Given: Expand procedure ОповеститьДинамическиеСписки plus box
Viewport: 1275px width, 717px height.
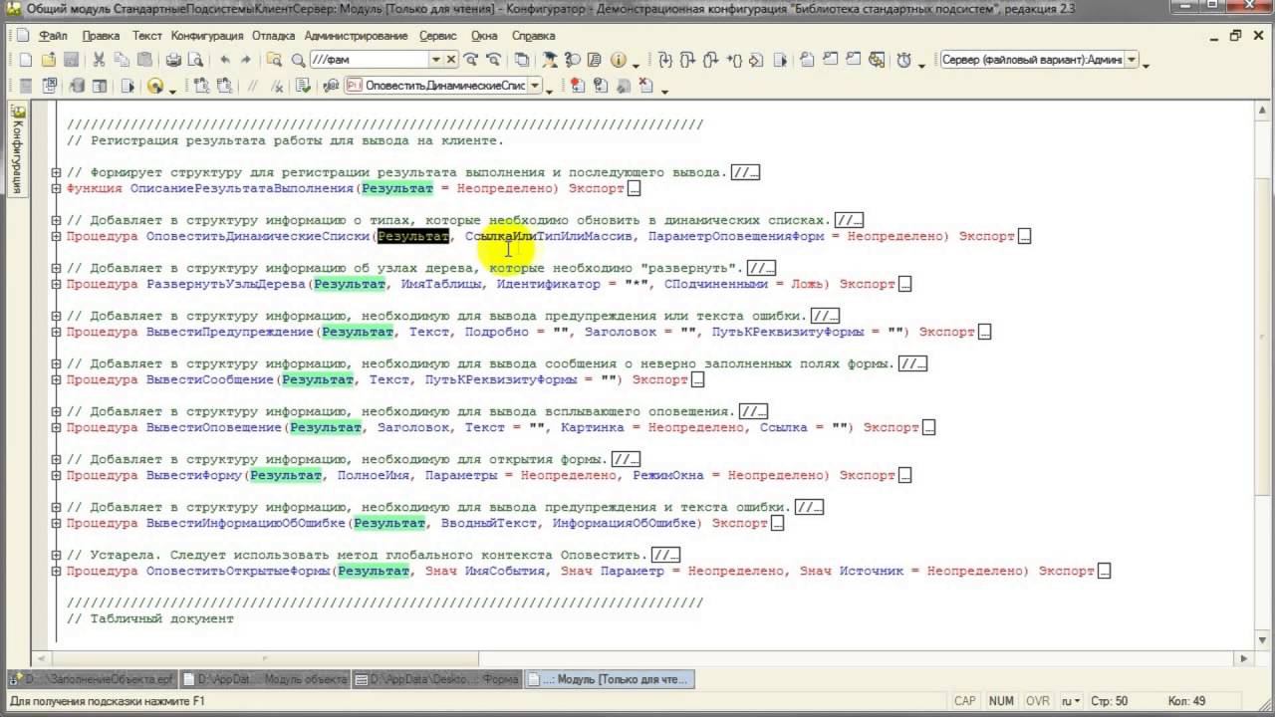Looking at the screenshot, I should [57, 236].
